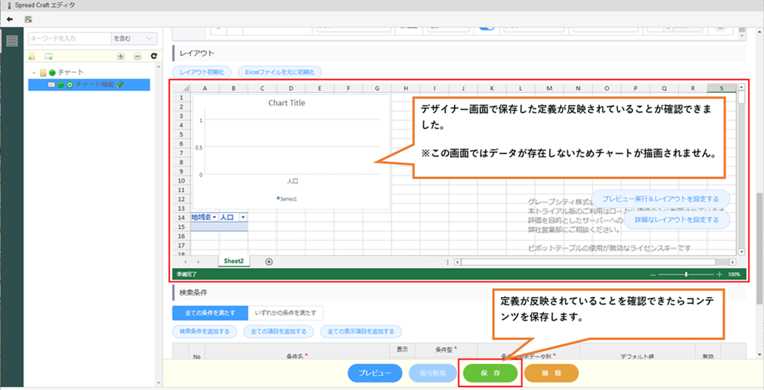764x390 pixels.
Task: Click the 保存 save button
Action: tap(490, 373)
